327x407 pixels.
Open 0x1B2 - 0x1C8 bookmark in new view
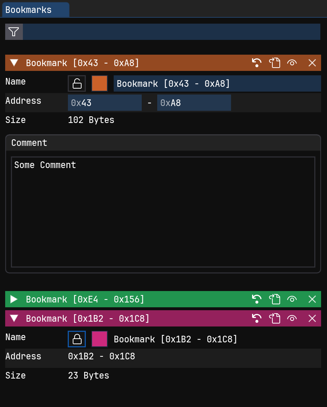coord(274,318)
